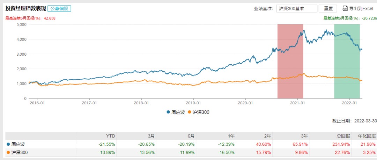Click the 年化回报 column header
The height and width of the screenshot is (160, 377).
pyautogui.click(x=367, y=136)
